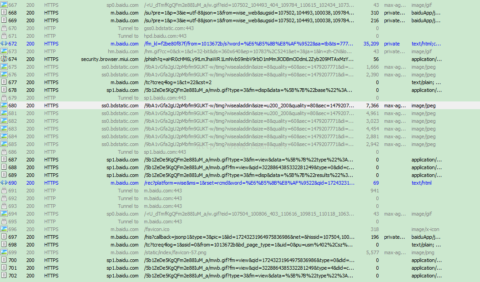Screen dimensions: 480x282
Task: Click the lock icon of tunnel session 670
Action: coord(4,28)
